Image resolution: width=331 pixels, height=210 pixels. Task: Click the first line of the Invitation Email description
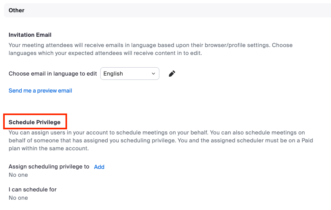pos(151,45)
